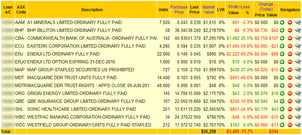Click the green plus icon in MDTR row
302x135 pixels.
coord(282,86)
